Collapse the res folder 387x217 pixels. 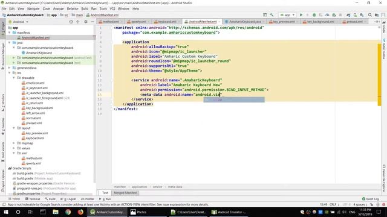coord(10,73)
